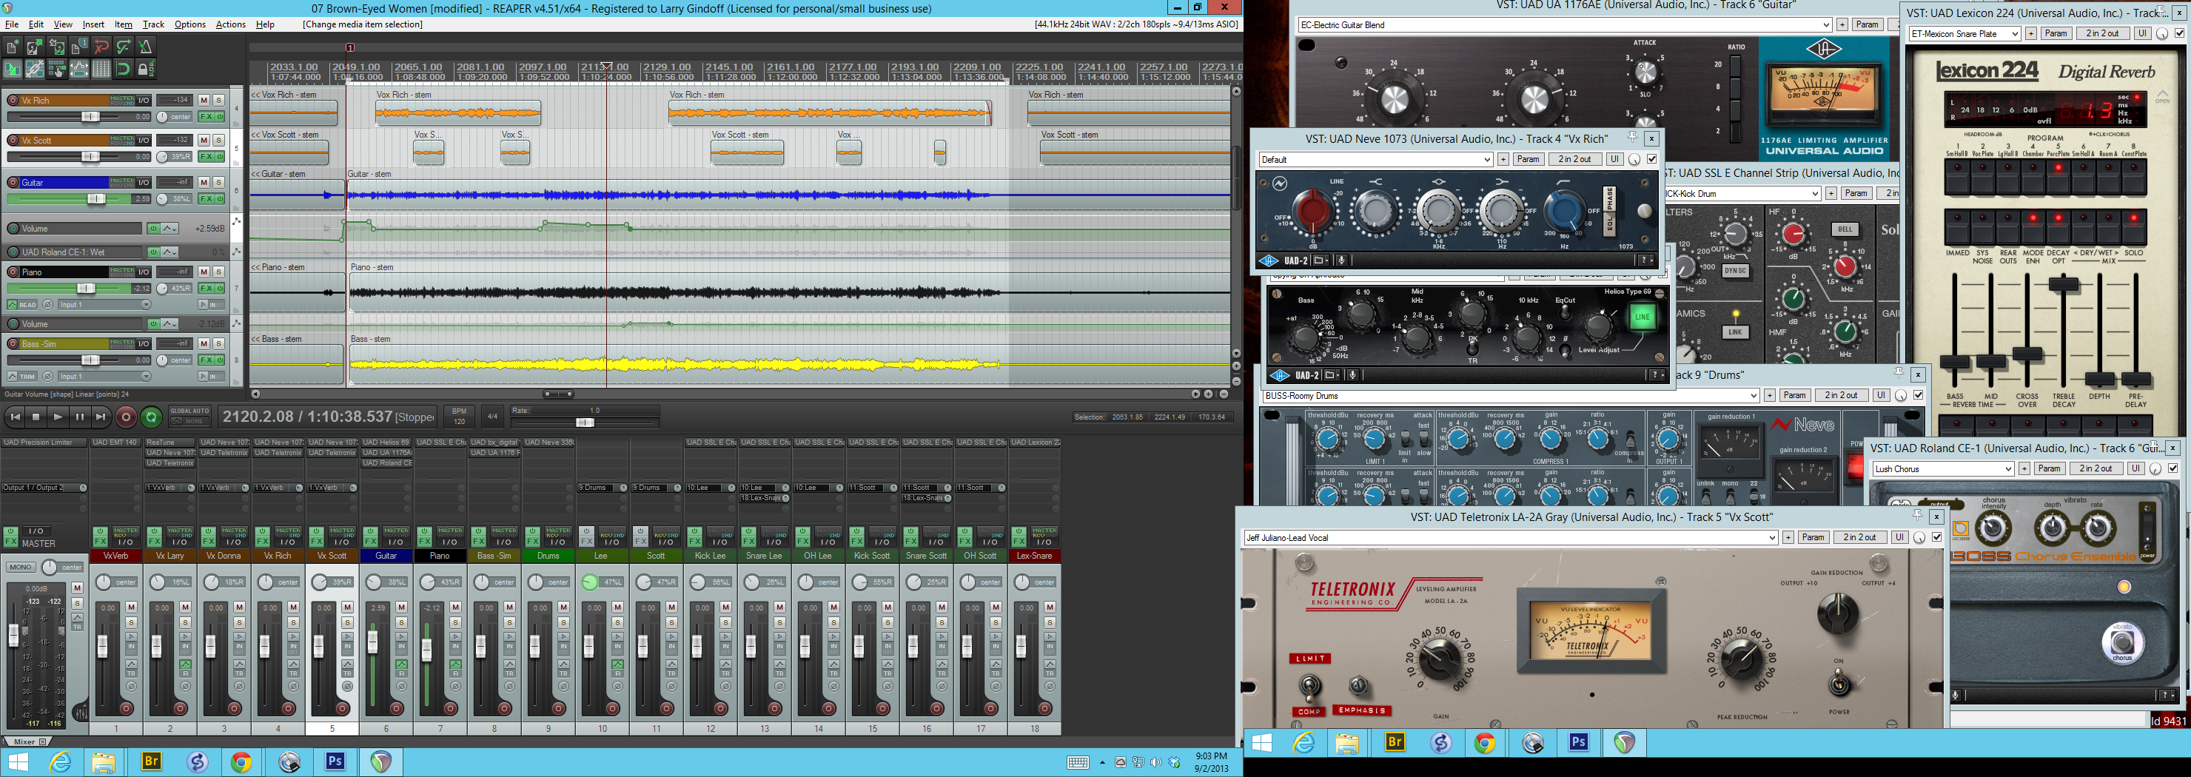Click the playback Rate slider handle
Screen dimensions: 2191x777
tap(584, 423)
